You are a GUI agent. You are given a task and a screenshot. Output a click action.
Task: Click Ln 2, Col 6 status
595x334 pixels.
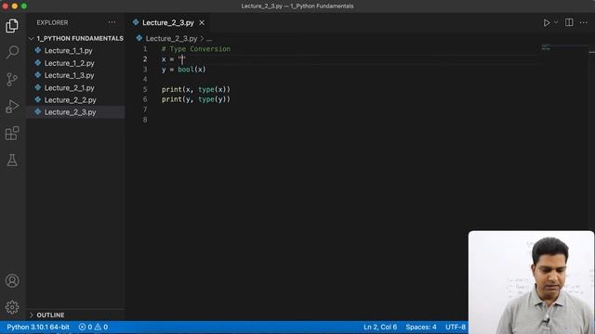pyautogui.click(x=380, y=327)
